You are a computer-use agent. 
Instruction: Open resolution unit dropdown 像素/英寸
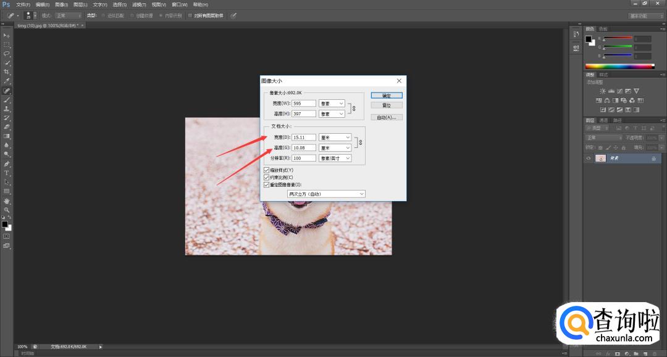coord(335,158)
